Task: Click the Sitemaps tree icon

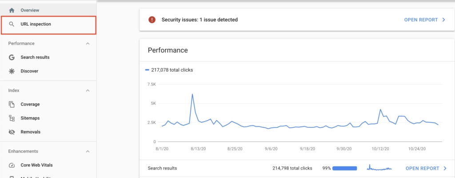Action: 12,118
